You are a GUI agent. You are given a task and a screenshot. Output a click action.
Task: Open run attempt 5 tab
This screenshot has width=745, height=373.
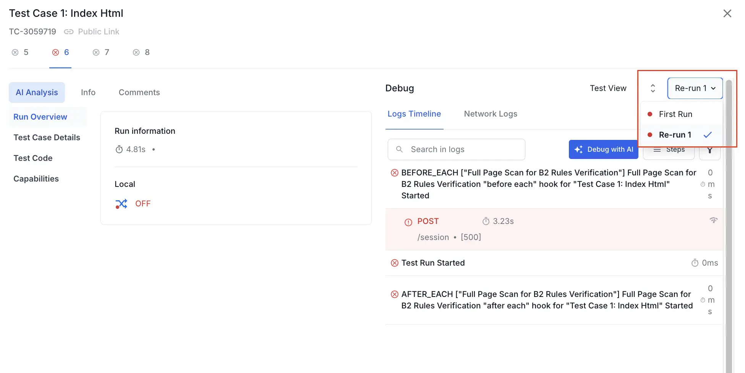(20, 52)
